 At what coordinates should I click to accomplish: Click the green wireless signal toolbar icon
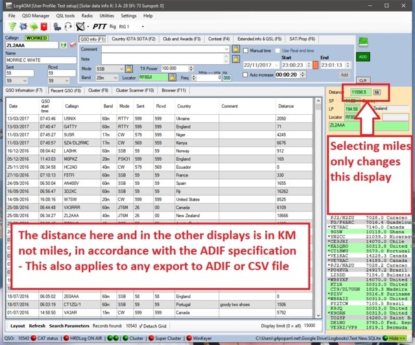pos(12,27)
